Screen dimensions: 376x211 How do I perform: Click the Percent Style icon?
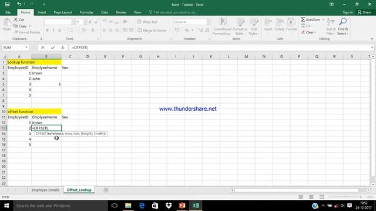[x=187, y=30]
